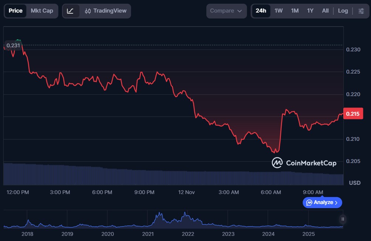Screen dimensions: 371x241
Task: Select the Price tab
Action: 16,11
